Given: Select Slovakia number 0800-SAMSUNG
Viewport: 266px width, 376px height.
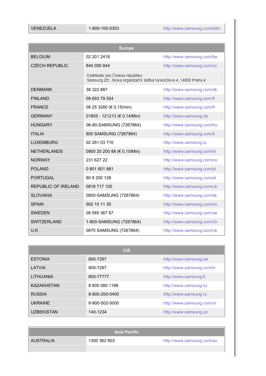Looking at the screenshot, I should pos(102,195).
